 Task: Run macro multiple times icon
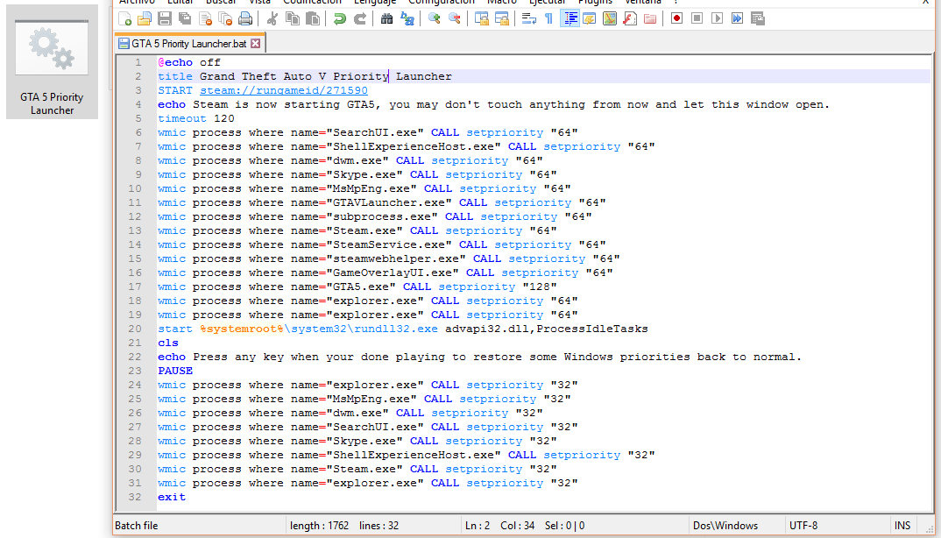pyautogui.click(x=738, y=18)
